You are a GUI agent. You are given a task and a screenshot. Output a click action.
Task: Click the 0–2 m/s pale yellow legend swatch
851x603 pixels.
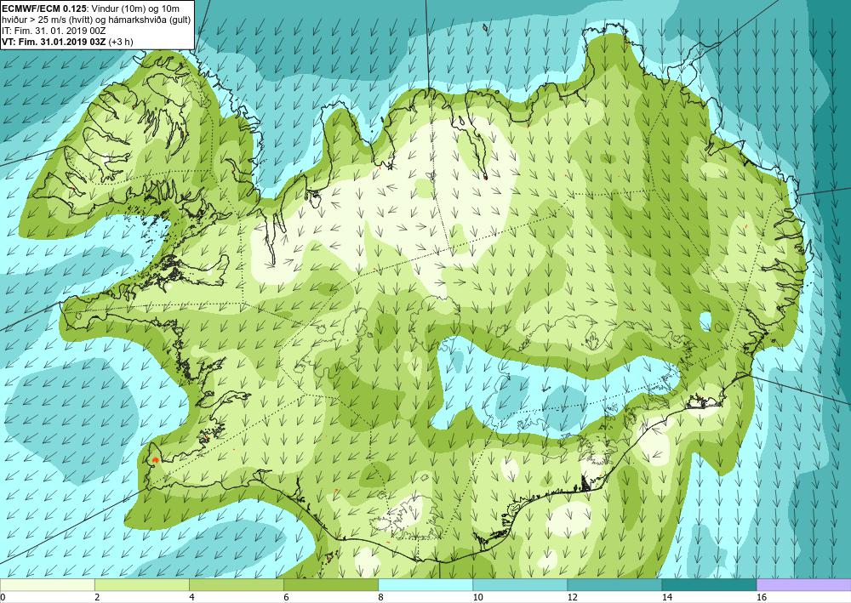(47, 584)
